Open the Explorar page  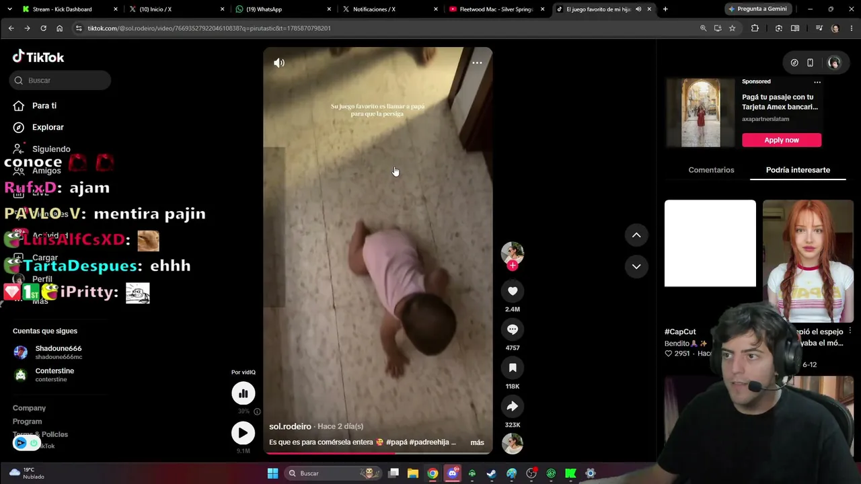point(48,127)
